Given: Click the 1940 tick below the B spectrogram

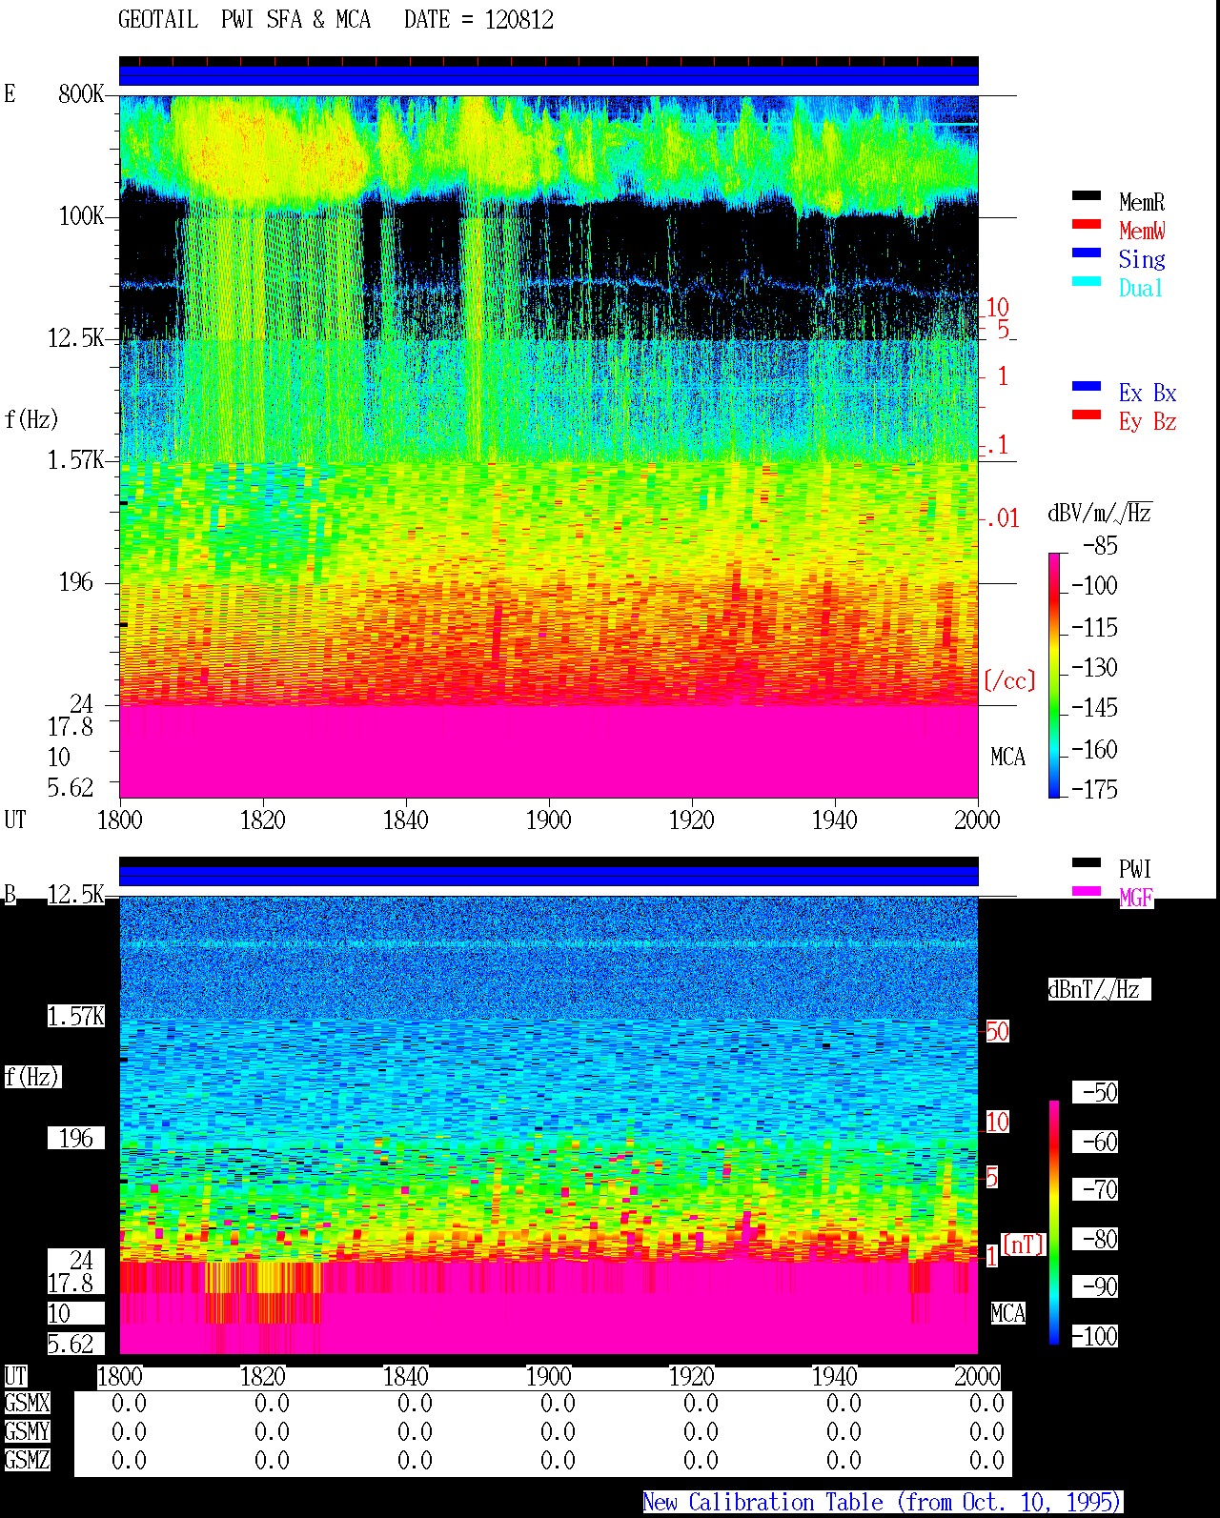Looking at the screenshot, I should 834,1376.
